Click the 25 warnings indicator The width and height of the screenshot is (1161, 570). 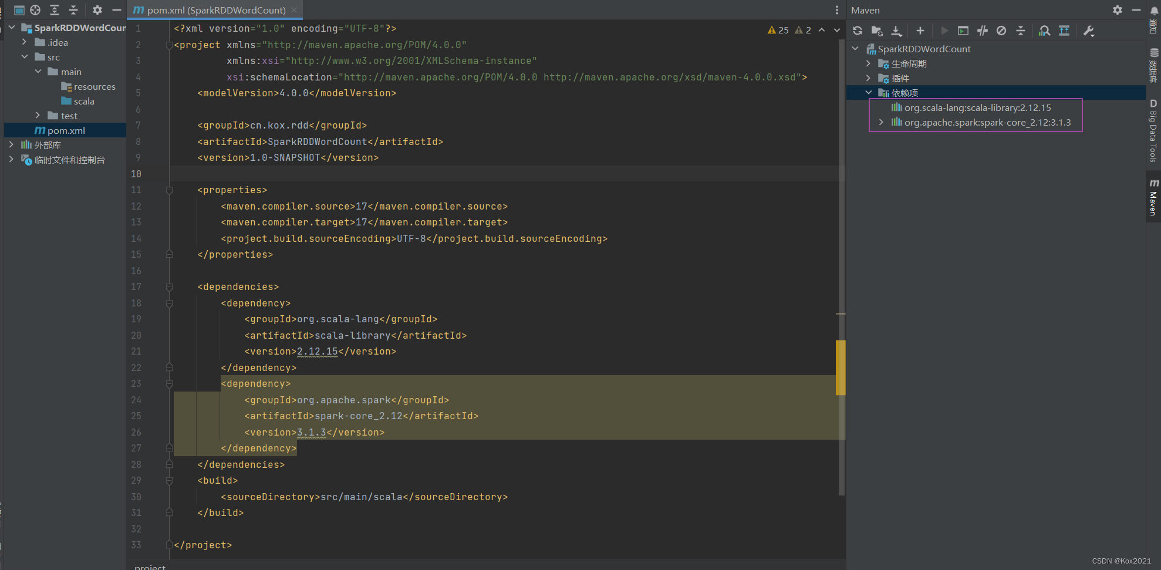coord(778,30)
